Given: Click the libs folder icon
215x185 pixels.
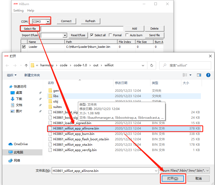Looking at the screenshot, I should (x=50, y=96).
